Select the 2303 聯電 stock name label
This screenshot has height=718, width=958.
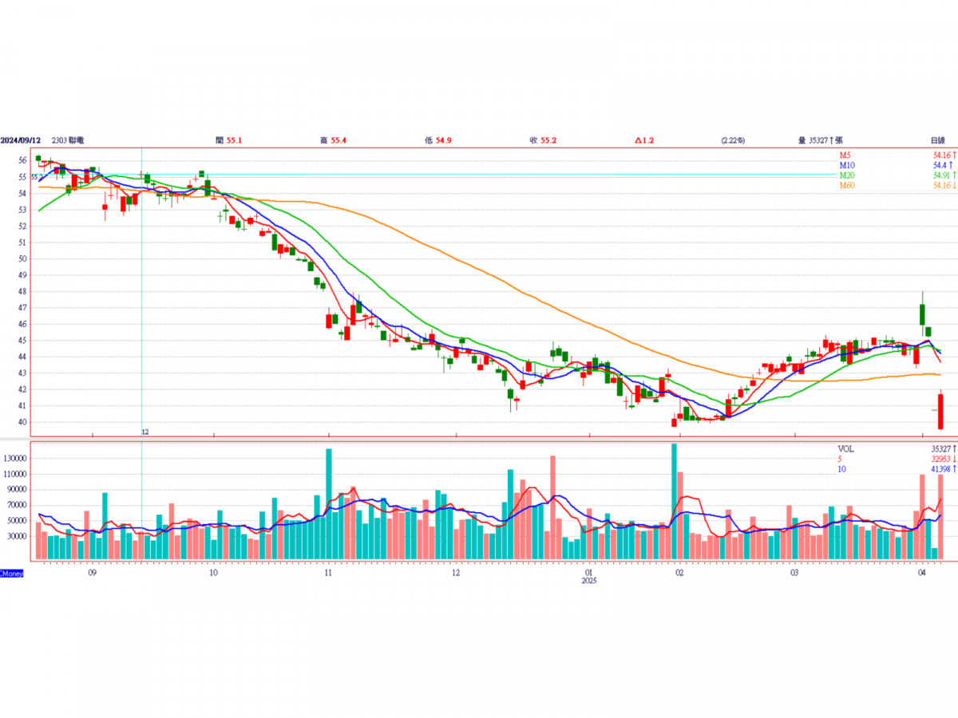[x=68, y=140]
